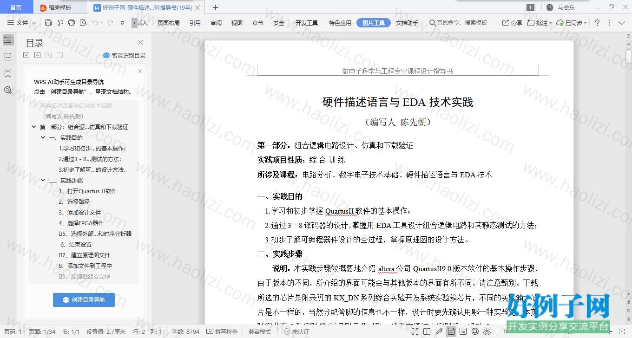The image size is (632, 338).
Task: Click the export-to-PDF icon beside Save
Action: coord(60,23)
